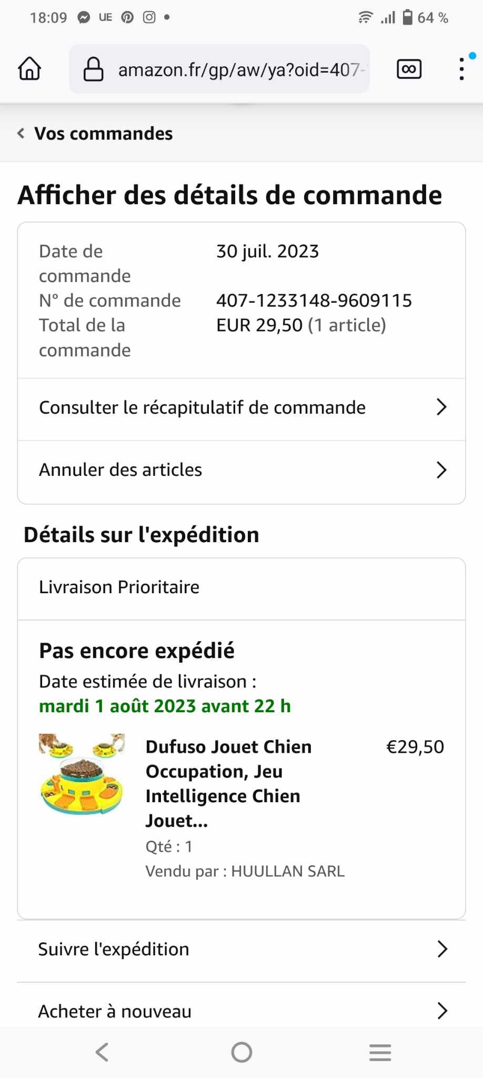Image resolution: width=483 pixels, height=1078 pixels.
Task: Tap the browser home icon
Action: 29,69
